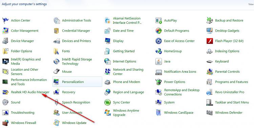Open the Date and Time icon

click(108, 31)
